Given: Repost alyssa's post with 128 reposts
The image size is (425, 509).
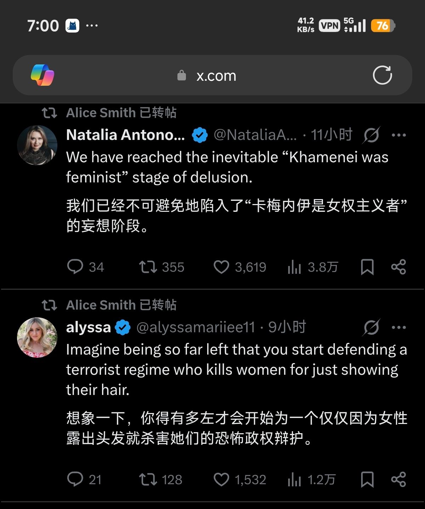Looking at the screenshot, I should pos(148,480).
